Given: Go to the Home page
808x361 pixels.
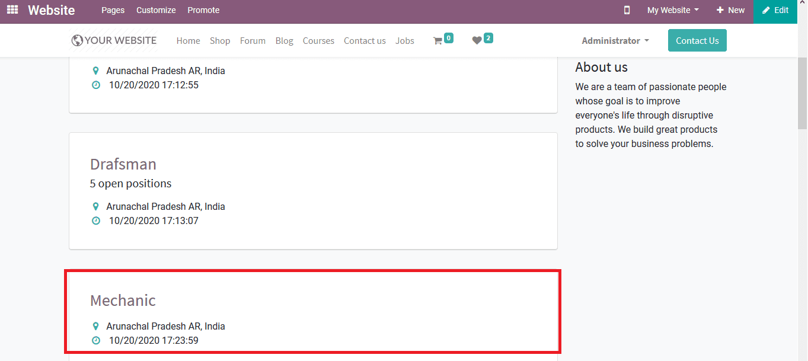Looking at the screenshot, I should [x=188, y=41].
